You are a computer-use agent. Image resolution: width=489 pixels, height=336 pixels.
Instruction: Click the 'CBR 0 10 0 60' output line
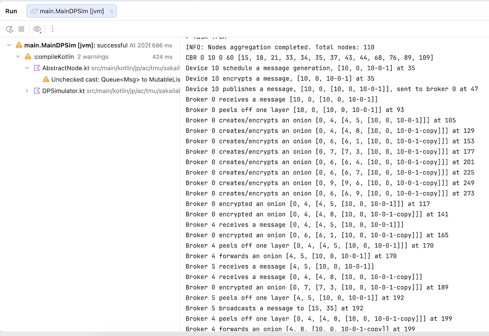pyautogui.click(x=309, y=58)
